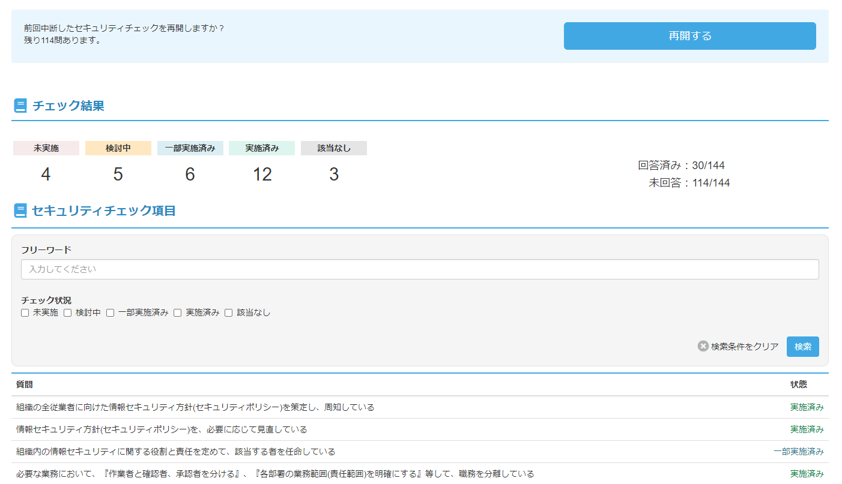Enable the 一部実施済み filter checkbox

click(x=111, y=313)
